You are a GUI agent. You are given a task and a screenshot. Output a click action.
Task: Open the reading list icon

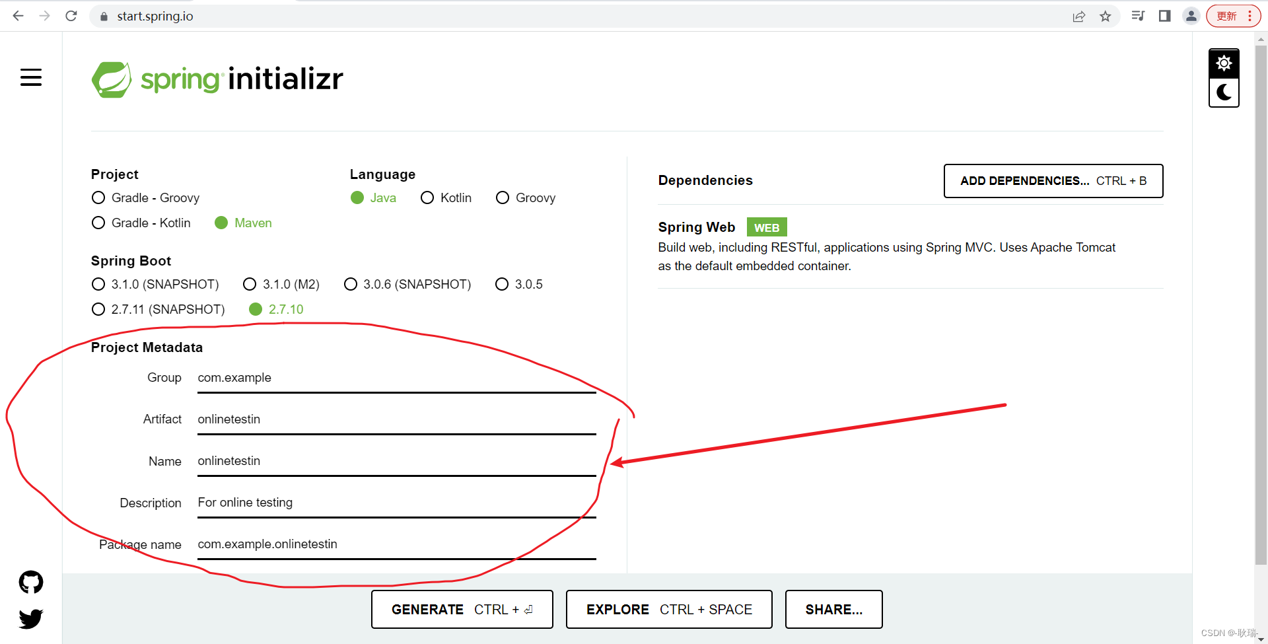point(1138,16)
